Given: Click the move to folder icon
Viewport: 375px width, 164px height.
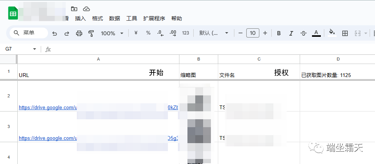Looking at the screenshot, I should point(74,9).
